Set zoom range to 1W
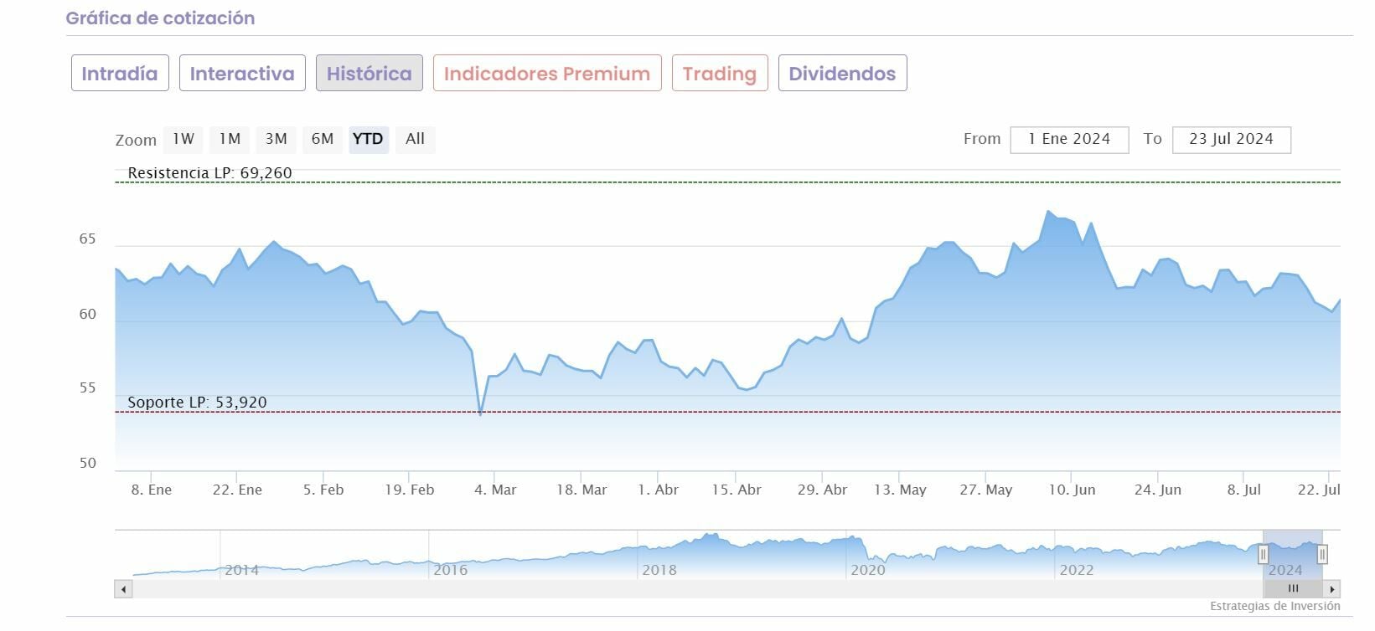The width and height of the screenshot is (1375, 631). click(x=184, y=139)
